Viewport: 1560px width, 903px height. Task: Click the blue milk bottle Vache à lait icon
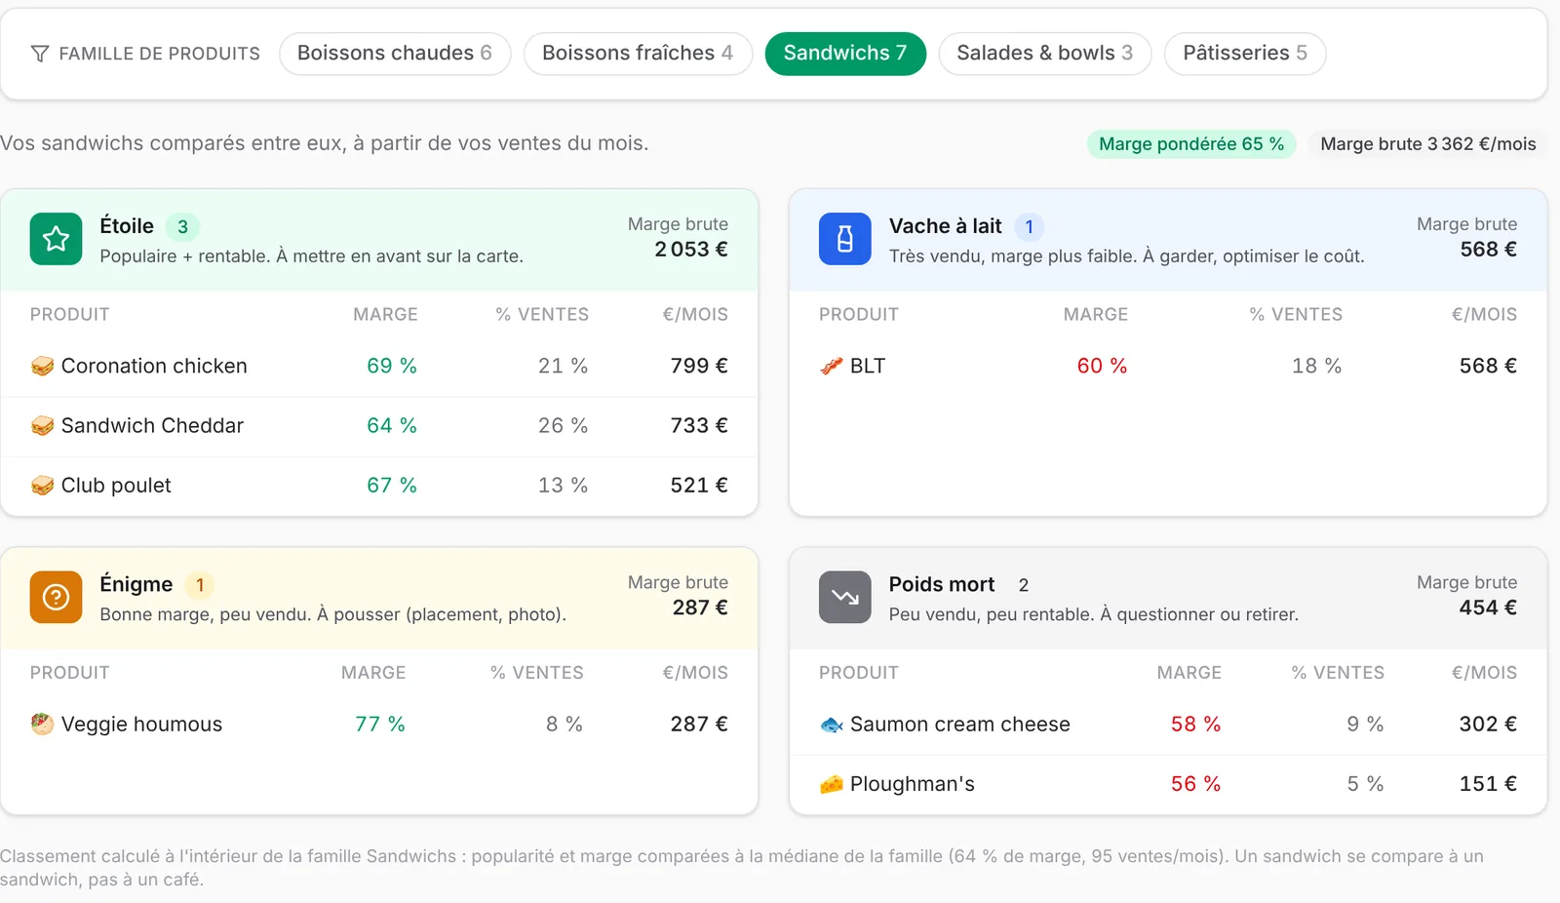coord(844,239)
